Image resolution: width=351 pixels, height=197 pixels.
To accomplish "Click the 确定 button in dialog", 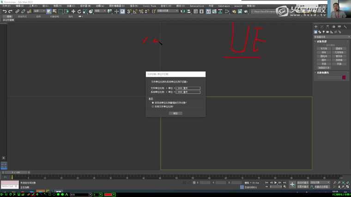I will pos(175,113).
